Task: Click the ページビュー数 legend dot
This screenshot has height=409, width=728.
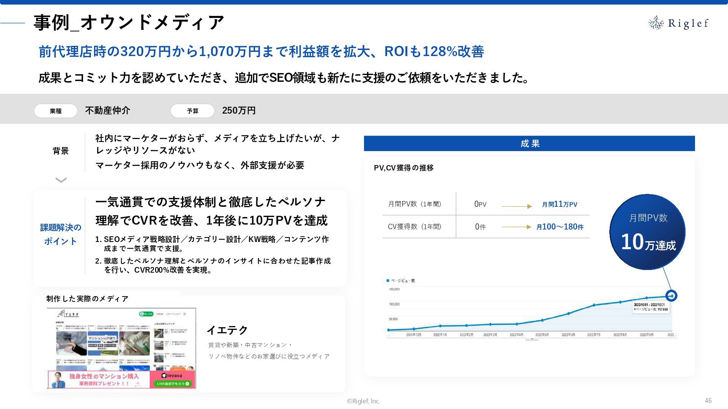Action: tap(388, 281)
